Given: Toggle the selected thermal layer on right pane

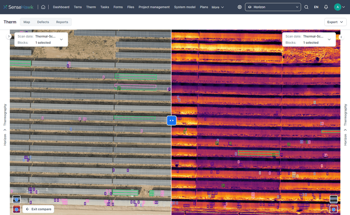Looking at the screenshot, I should tap(333, 209).
